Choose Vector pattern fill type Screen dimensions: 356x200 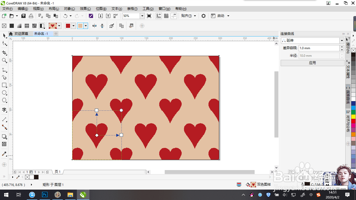[x=27, y=26]
